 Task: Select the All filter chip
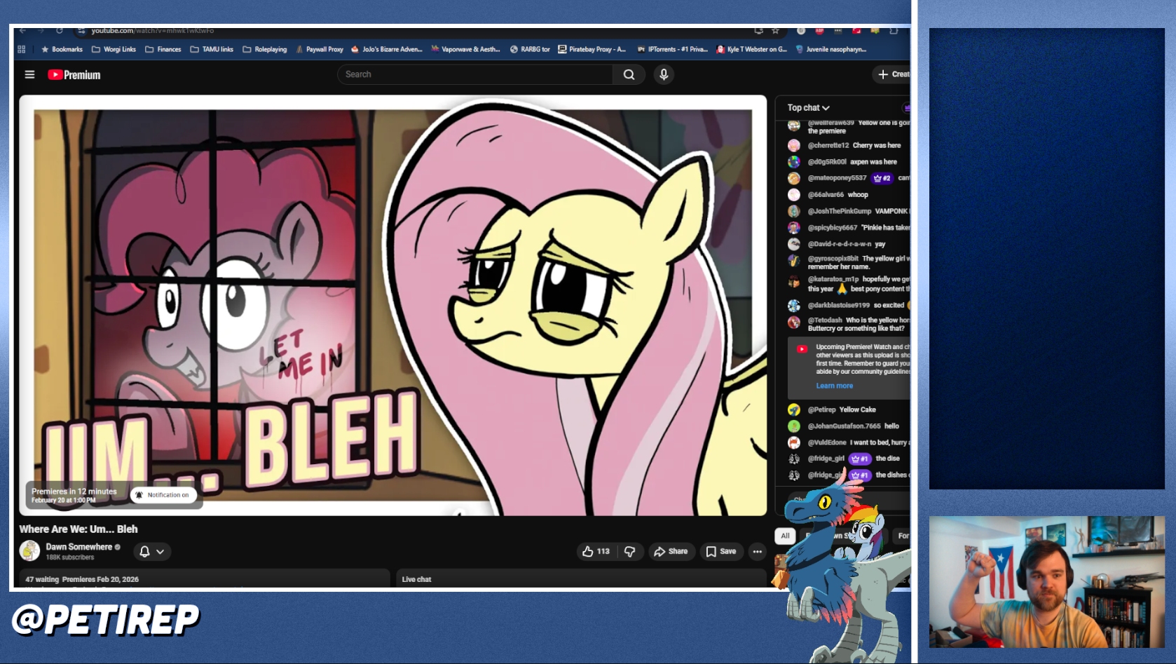coord(785,536)
